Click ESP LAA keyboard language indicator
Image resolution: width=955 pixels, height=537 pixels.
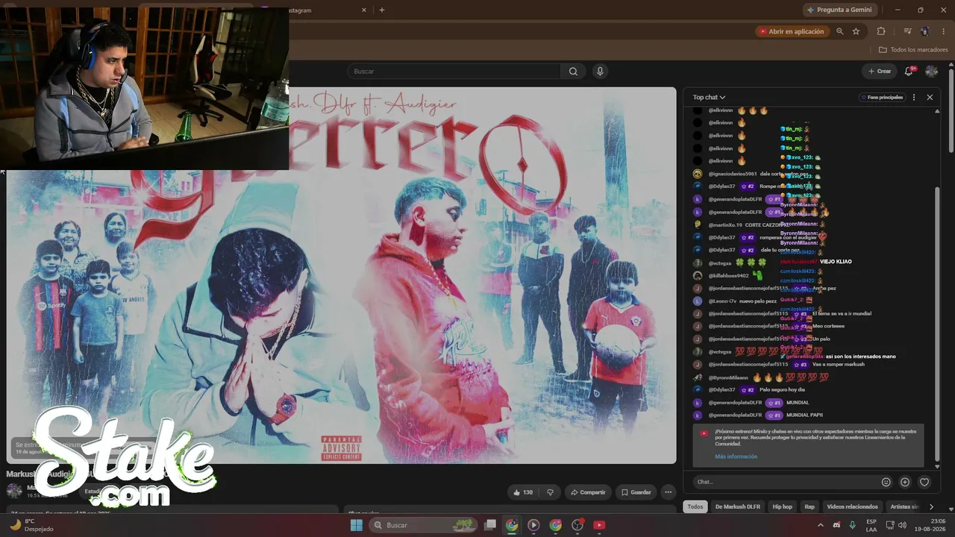871,525
